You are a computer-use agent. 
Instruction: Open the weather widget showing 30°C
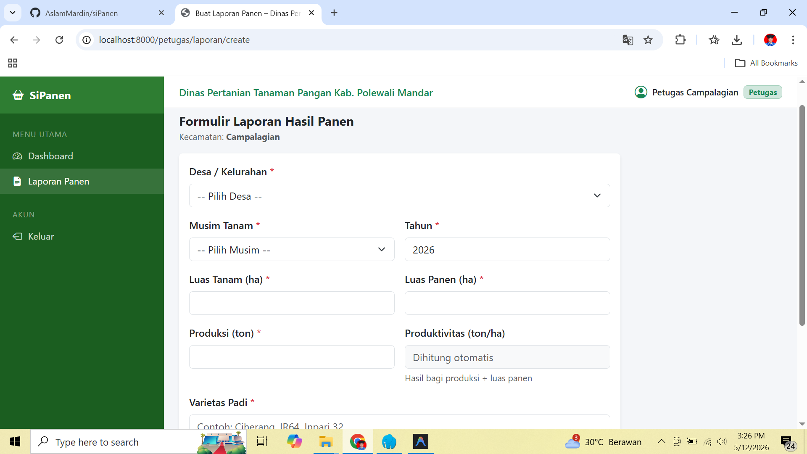click(x=603, y=442)
